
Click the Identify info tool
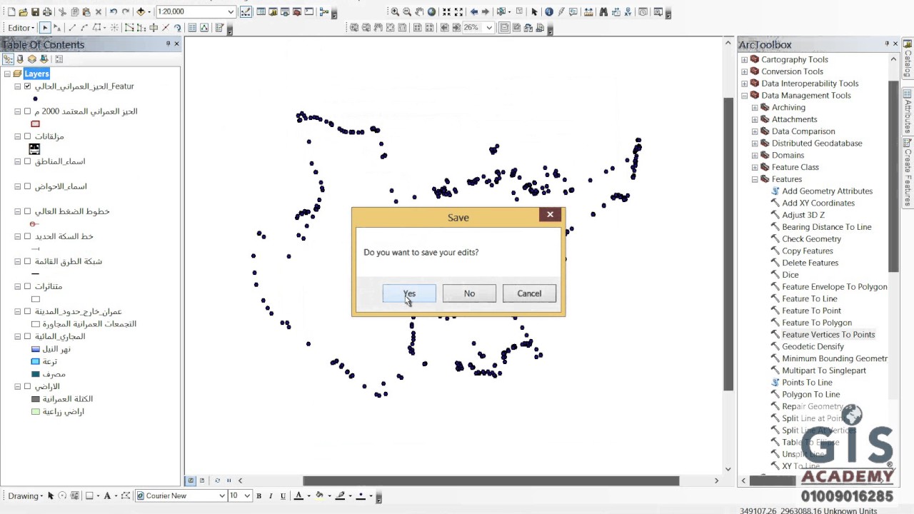pos(548,12)
